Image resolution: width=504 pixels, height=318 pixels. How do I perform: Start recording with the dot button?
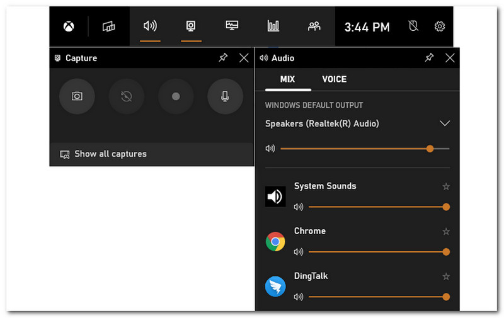176,96
